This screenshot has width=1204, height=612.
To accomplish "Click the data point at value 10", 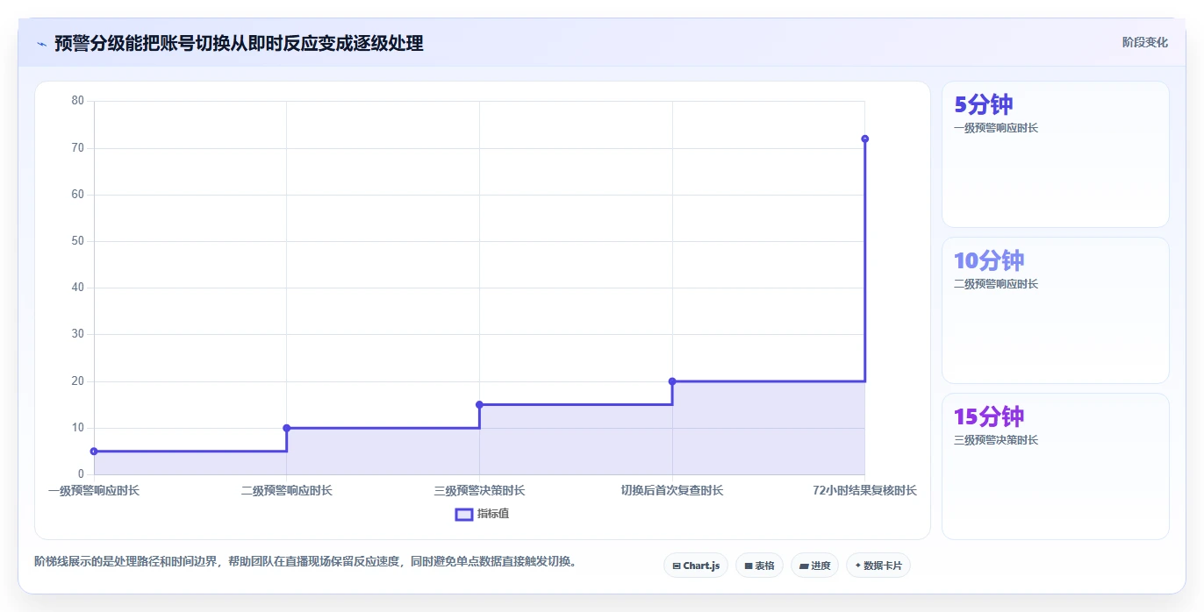I will [x=287, y=428].
